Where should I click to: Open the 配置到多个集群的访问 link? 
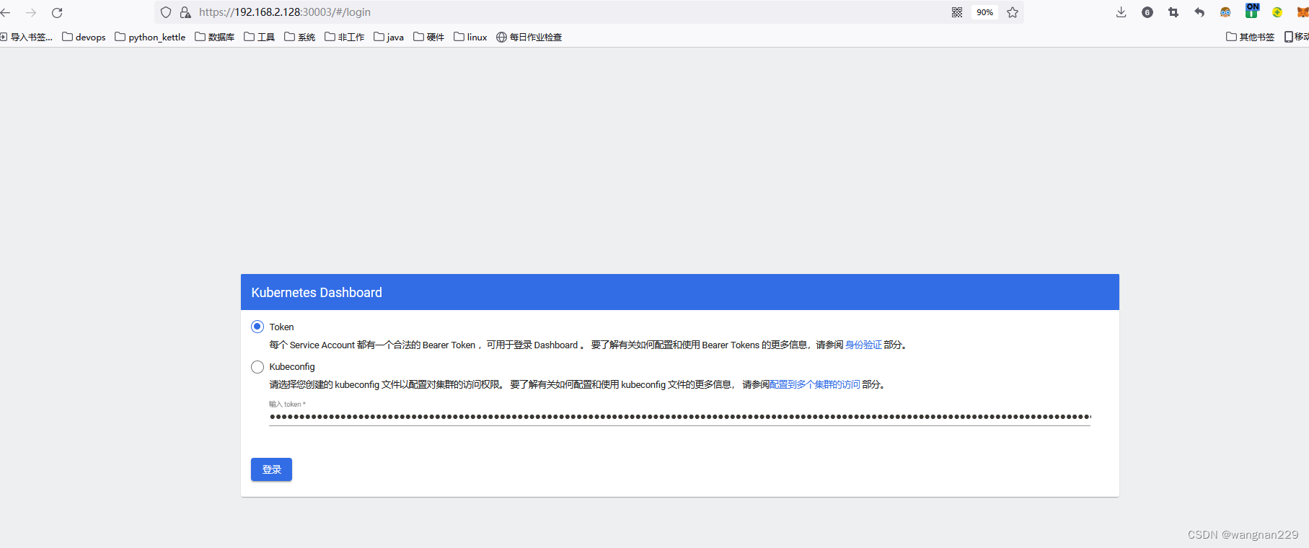click(815, 384)
